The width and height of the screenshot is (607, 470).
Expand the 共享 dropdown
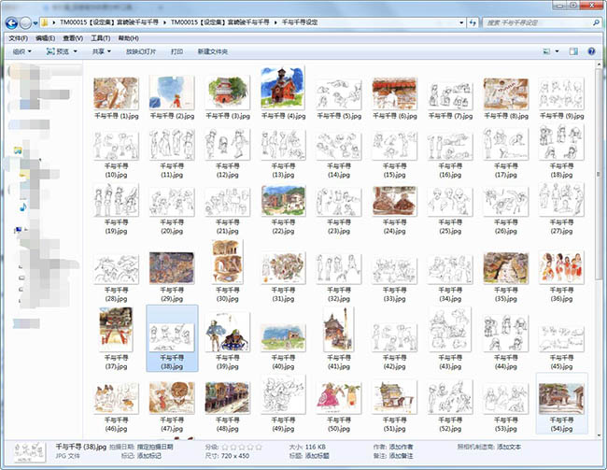[x=102, y=51]
